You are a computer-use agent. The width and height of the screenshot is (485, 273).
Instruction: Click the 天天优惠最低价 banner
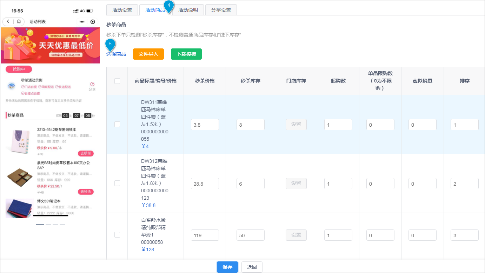(x=51, y=46)
